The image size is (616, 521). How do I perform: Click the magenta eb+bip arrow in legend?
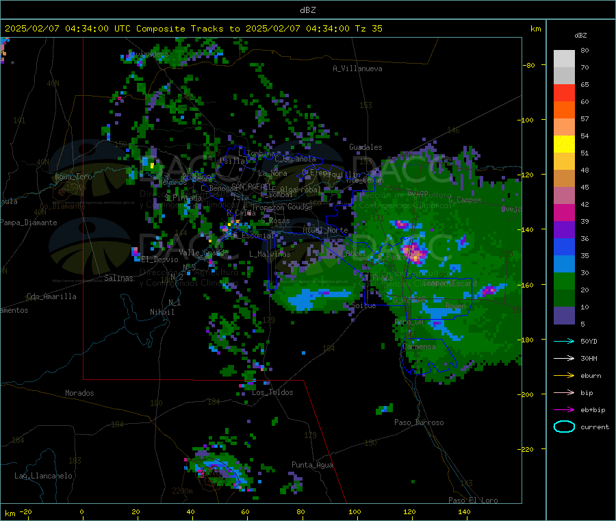coord(564,410)
